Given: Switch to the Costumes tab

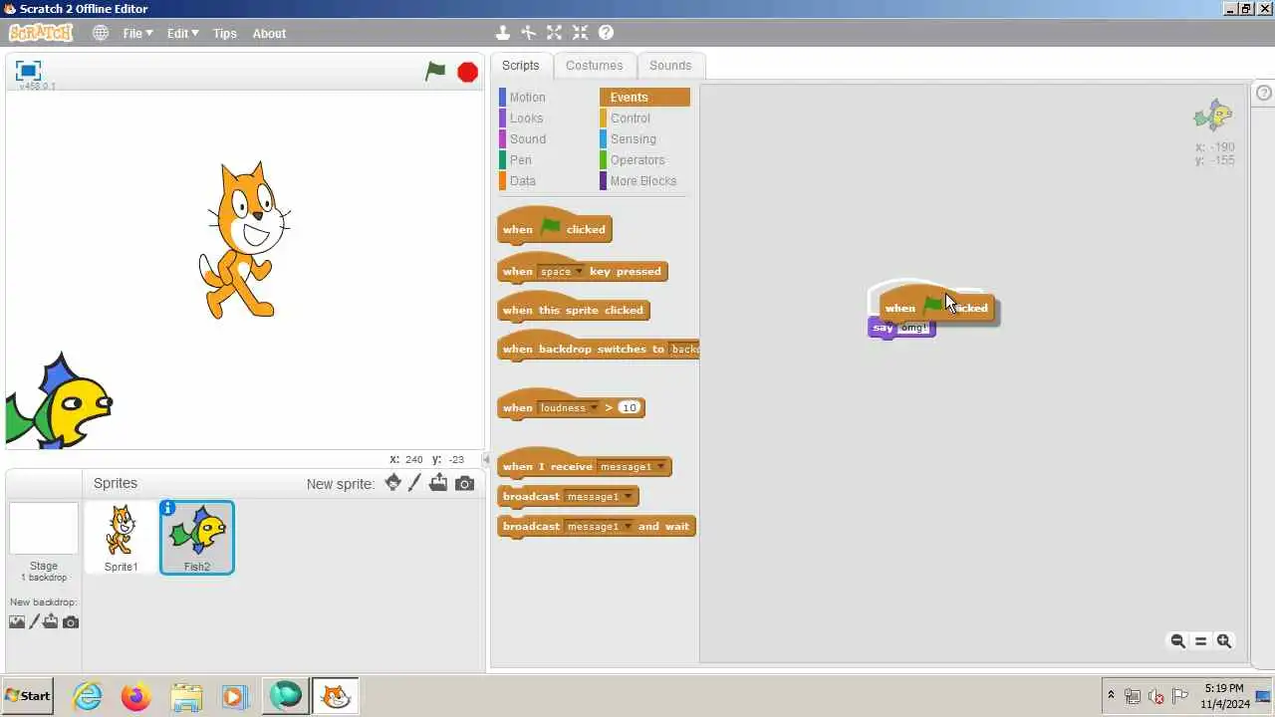Looking at the screenshot, I should pyautogui.click(x=594, y=65).
